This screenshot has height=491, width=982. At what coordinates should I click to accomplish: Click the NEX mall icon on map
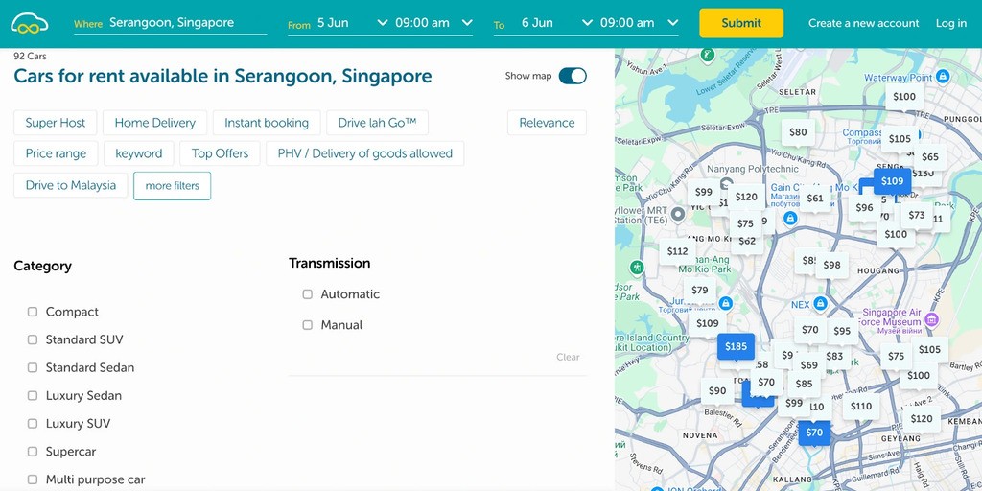click(x=820, y=304)
